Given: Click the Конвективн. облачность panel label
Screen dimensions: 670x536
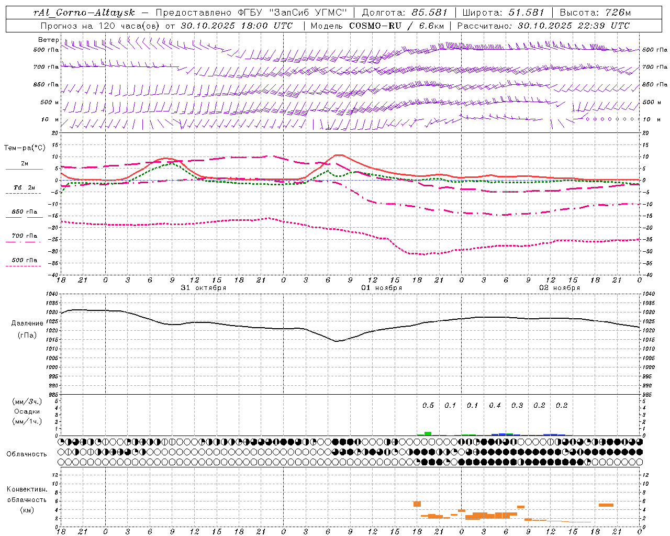Looking at the screenshot, I should coord(27,495).
